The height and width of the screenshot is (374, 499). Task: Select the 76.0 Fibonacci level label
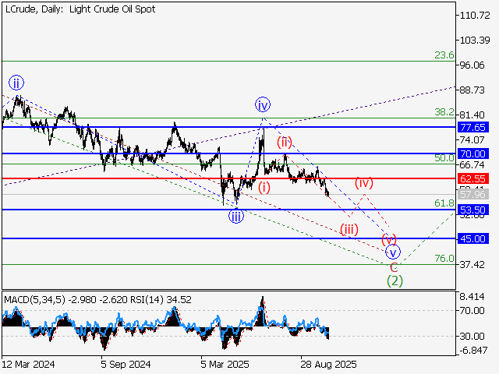click(444, 258)
